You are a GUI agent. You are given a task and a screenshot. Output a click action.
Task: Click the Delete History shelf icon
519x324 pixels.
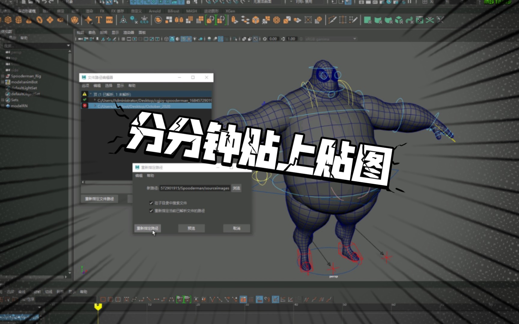click(x=134, y=20)
